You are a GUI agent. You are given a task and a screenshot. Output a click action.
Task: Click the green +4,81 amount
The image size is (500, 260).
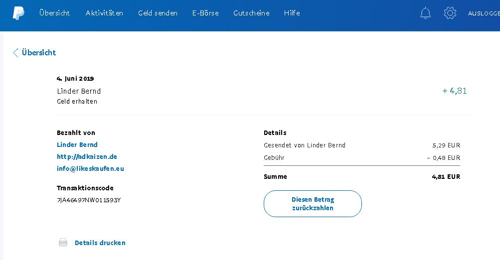(454, 91)
